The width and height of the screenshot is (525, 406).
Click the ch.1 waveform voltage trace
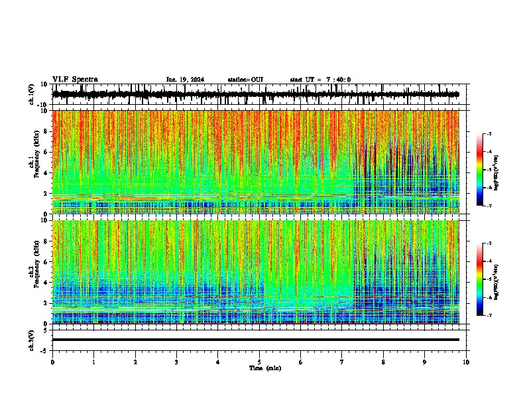(255, 94)
